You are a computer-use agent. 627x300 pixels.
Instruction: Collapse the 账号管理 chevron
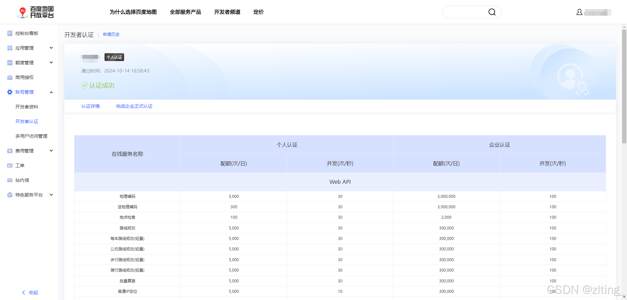tap(51, 92)
